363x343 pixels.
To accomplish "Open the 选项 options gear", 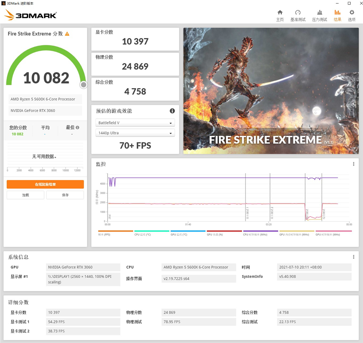I will point(352,13).
